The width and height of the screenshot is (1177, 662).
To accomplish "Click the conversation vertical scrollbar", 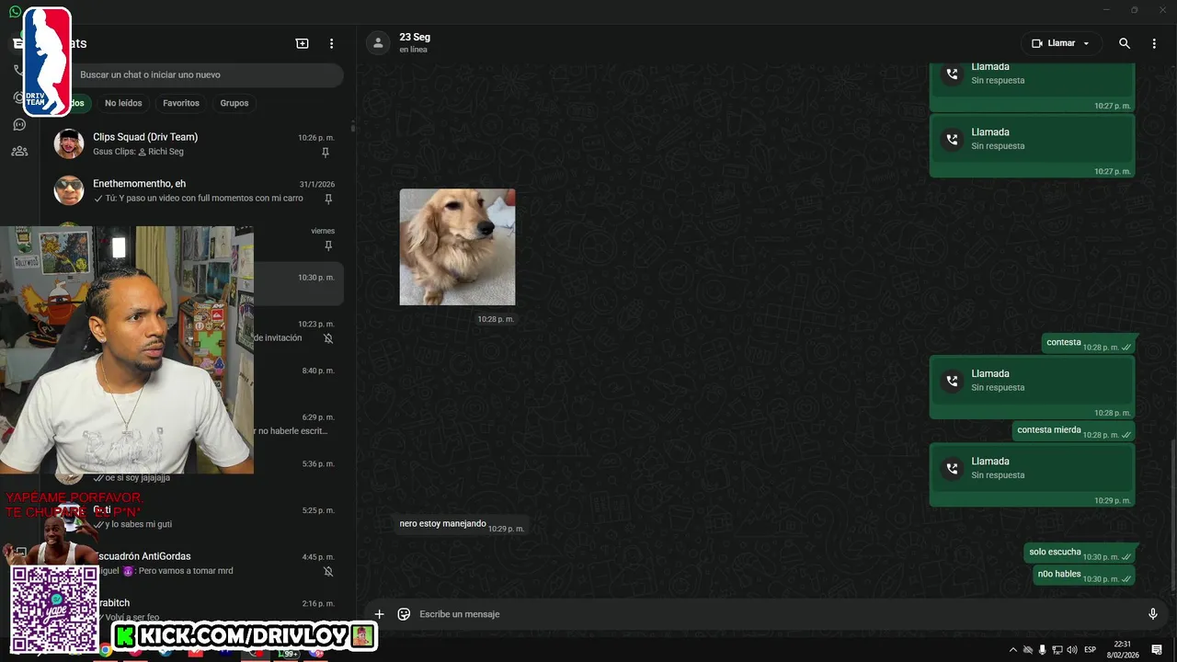I will (1172, 515).
